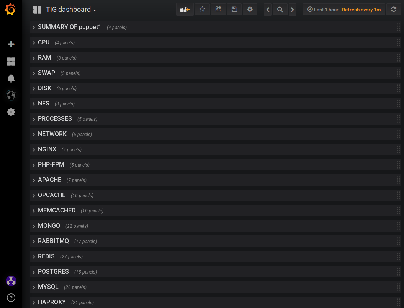Viewport: 404px width, 308px height.
Task: Open the user avatar profile menu
Action: click(x=11, y=281)
